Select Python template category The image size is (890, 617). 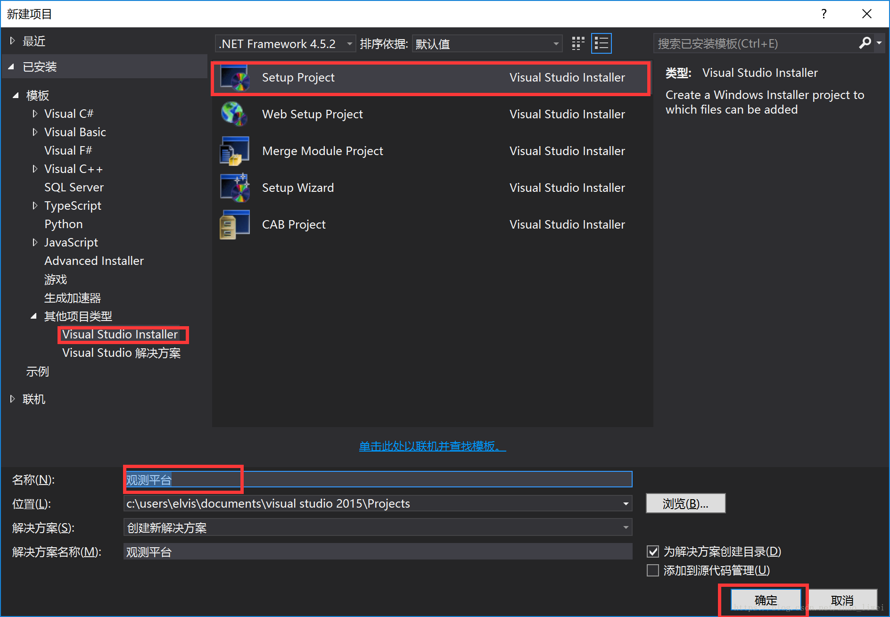point(64,224)
